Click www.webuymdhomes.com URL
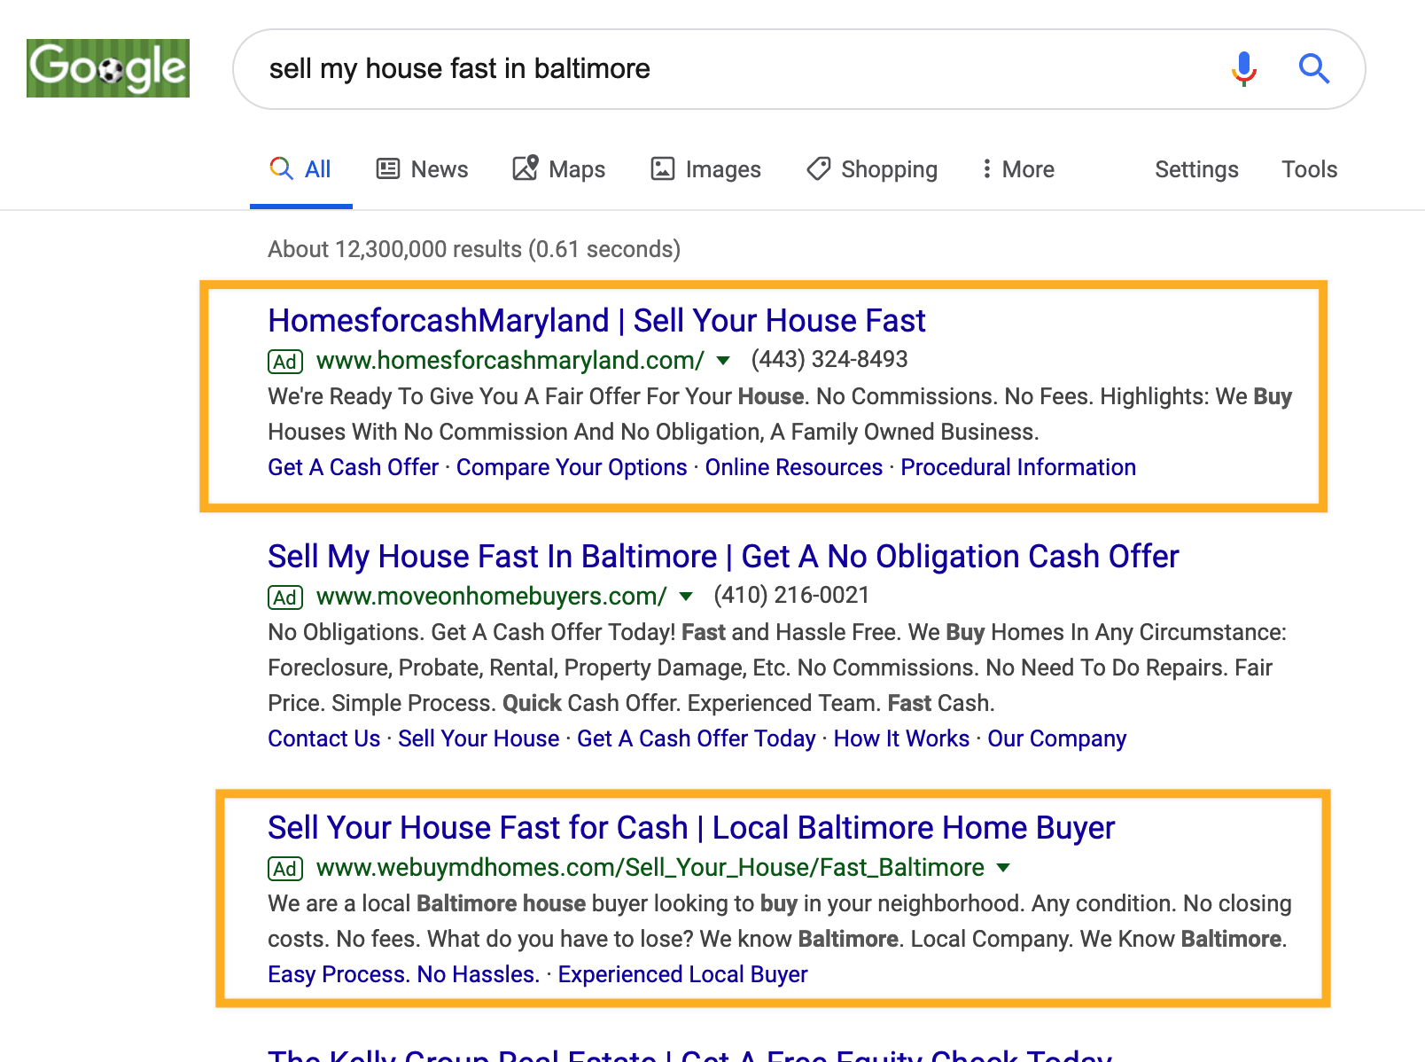Viewport: 1425px width, 1062px height. tap(650, 868)
